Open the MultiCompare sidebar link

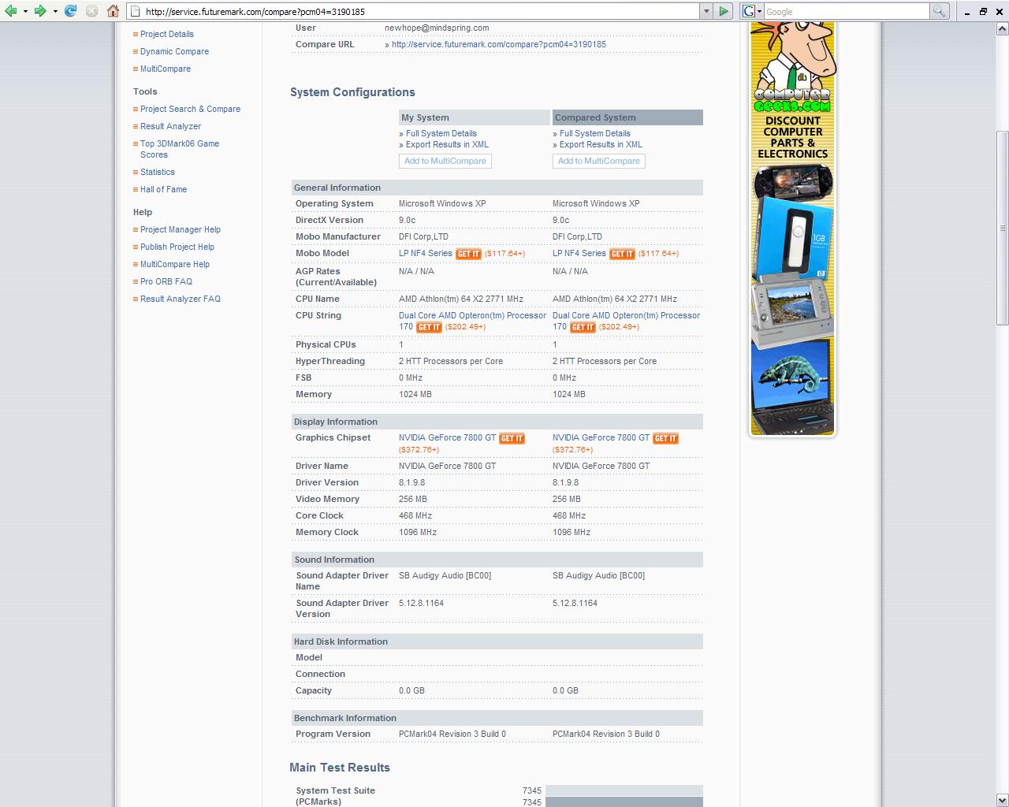pyautogui.click(x=166, y=69)
